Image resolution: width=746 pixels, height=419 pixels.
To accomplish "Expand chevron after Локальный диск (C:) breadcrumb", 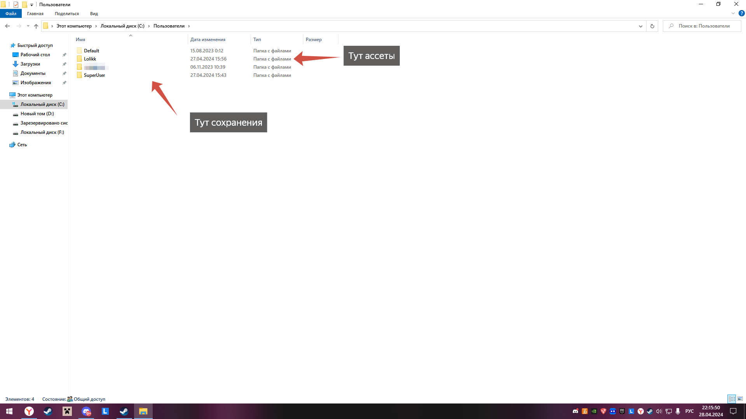I will (x=149, y=26).
